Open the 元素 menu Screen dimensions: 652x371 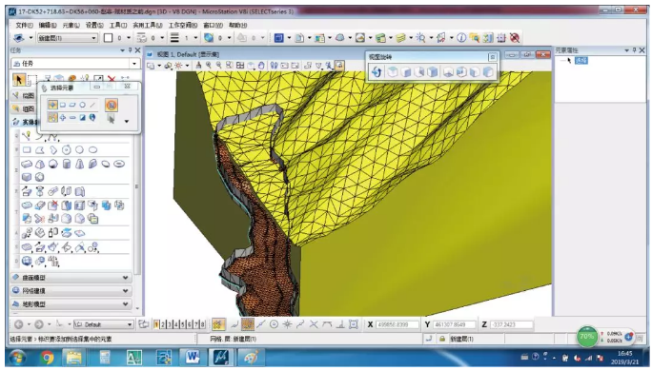(71, 26)
